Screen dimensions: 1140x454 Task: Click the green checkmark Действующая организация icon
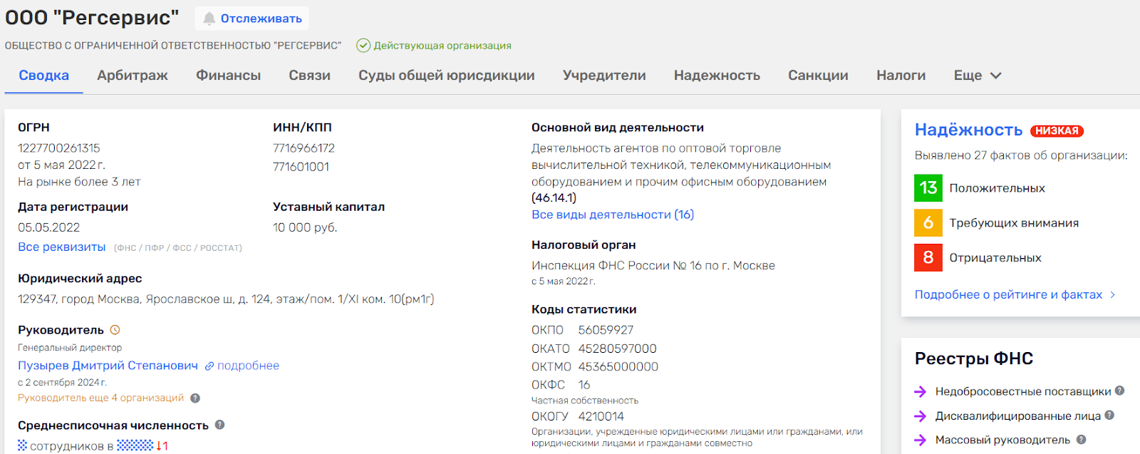(363, 46)
